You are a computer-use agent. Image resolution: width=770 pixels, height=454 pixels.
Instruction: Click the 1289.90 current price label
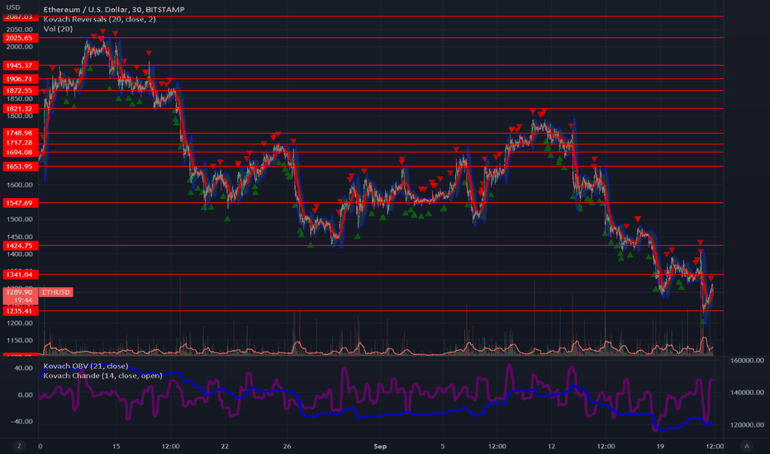20,292
